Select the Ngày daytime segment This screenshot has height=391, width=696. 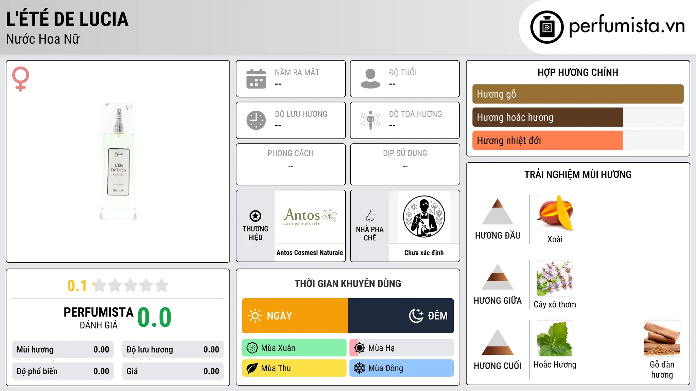(295, 316)
